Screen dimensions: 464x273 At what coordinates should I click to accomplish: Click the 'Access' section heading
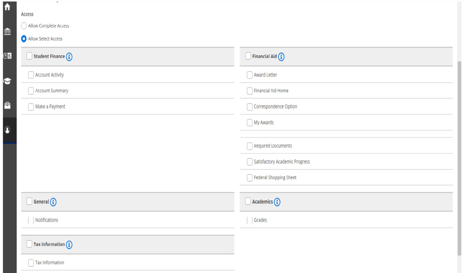27,14
